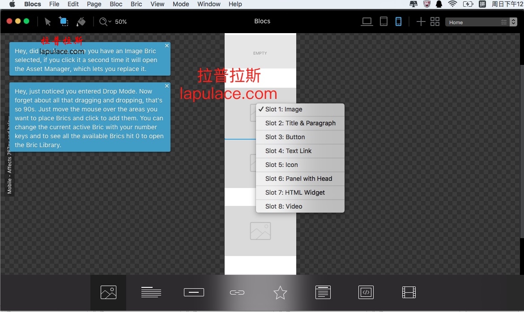524x312 pixels.
Task: Open the zoom level dropdown
Action: coord(113,22)
